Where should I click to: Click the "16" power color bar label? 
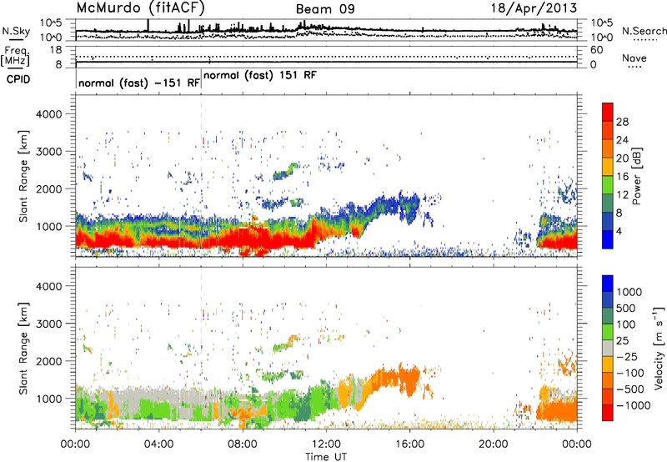coord(622,177)
